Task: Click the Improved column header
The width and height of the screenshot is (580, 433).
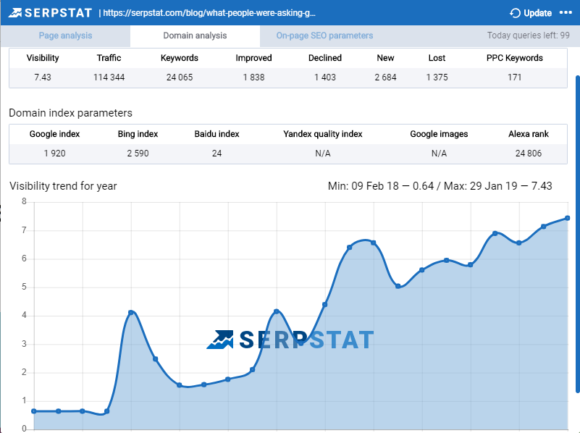Action: (253, 58)
